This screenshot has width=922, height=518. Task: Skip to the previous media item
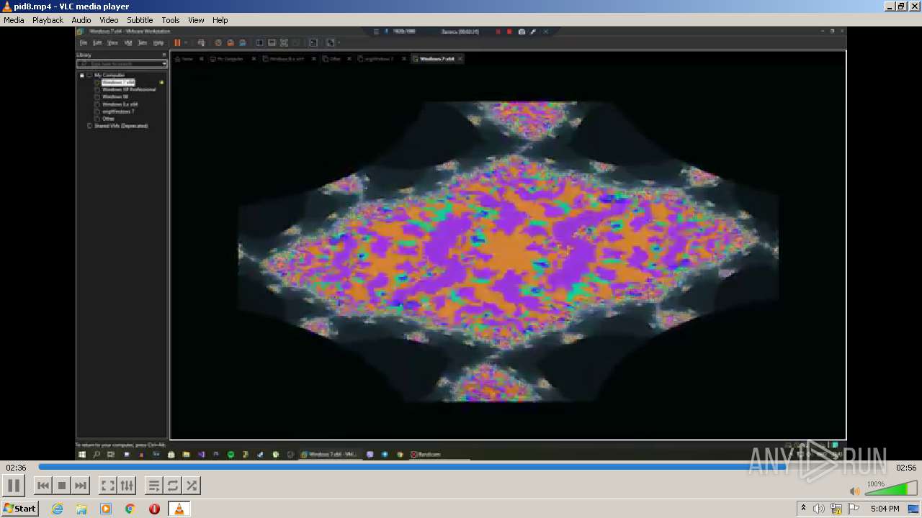[x=43, y=486]
